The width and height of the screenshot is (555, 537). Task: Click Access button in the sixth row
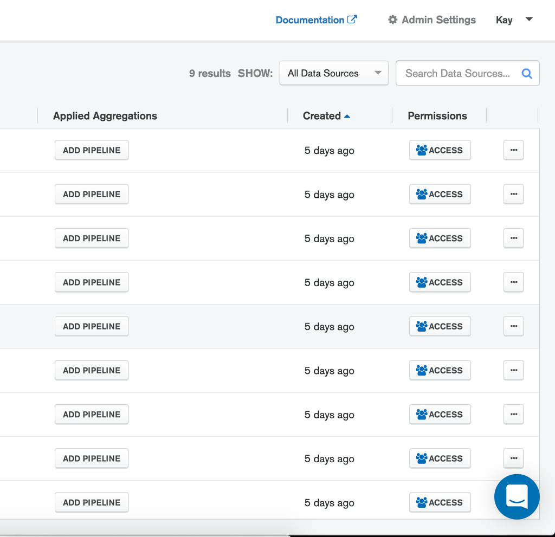(440, 370)
